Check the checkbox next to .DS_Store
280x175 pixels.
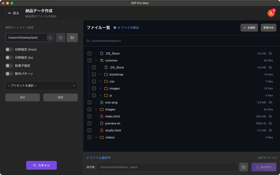tap(90, 53)
